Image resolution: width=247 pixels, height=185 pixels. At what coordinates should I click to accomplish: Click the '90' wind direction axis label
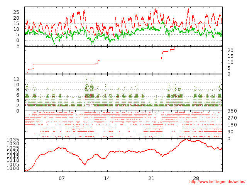(x=230, y=132)
